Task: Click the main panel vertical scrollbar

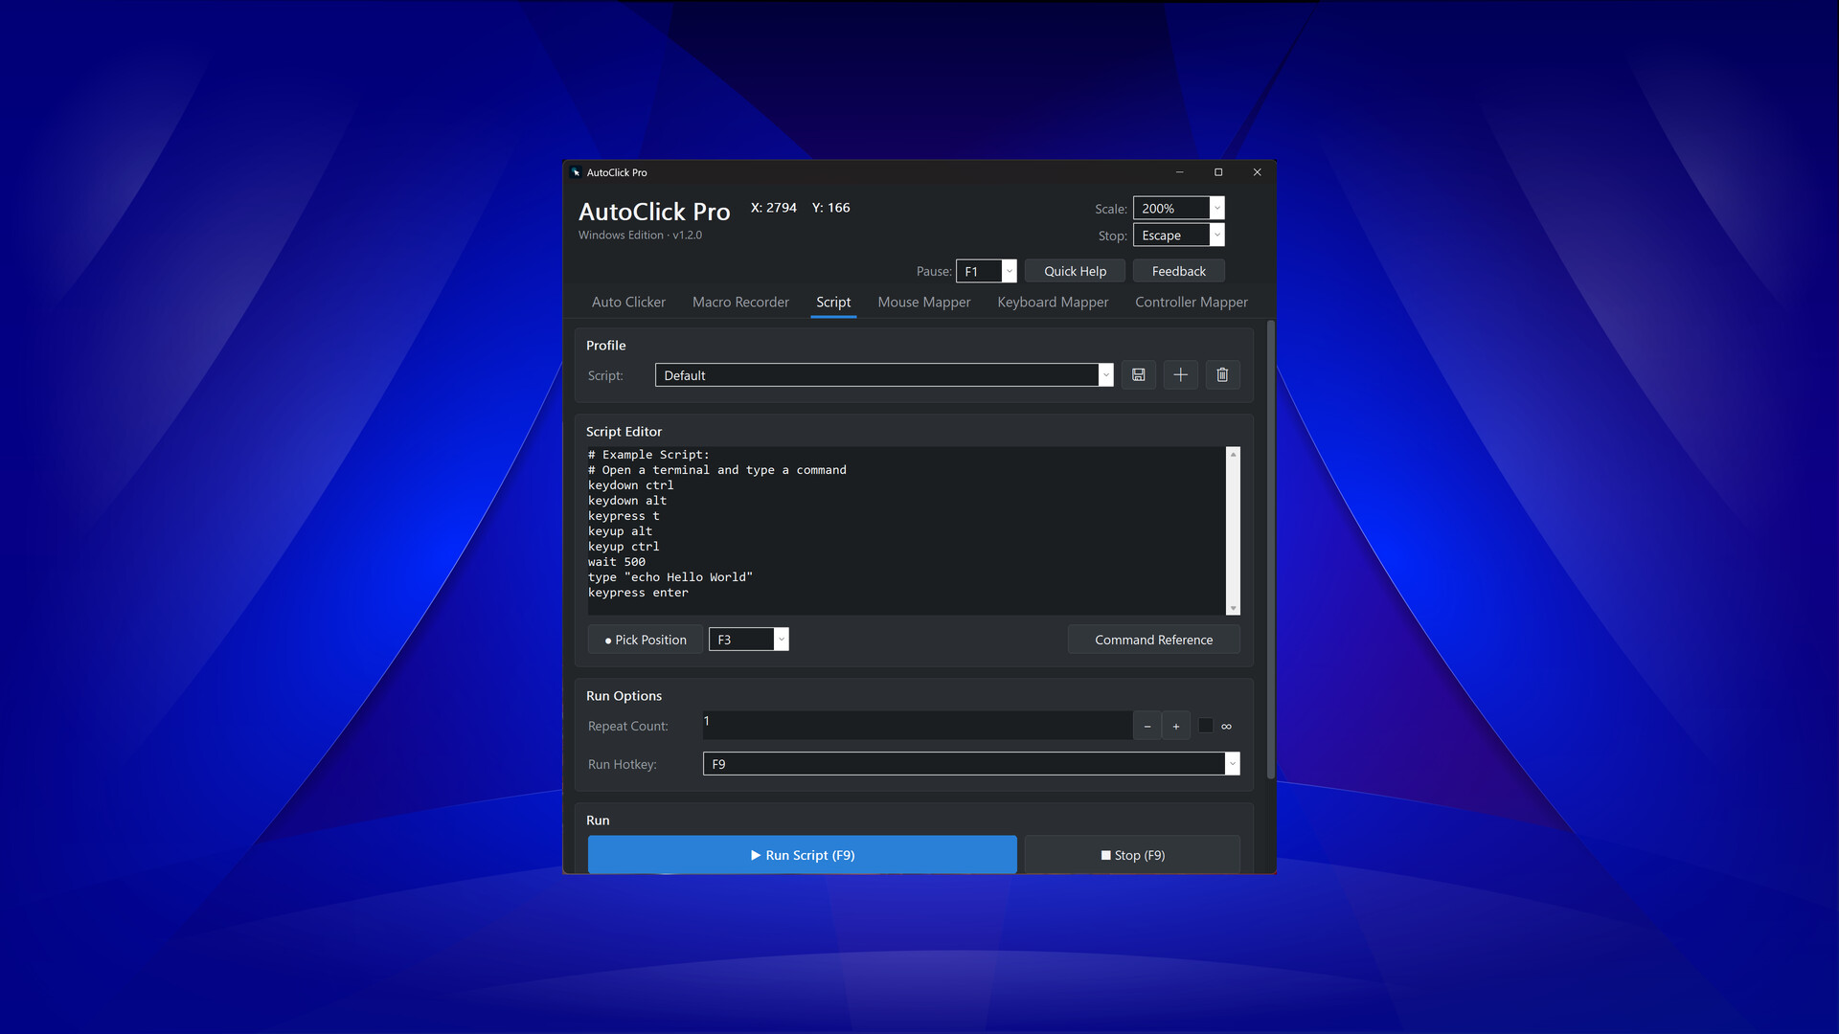Action: tap(1271, 551)
